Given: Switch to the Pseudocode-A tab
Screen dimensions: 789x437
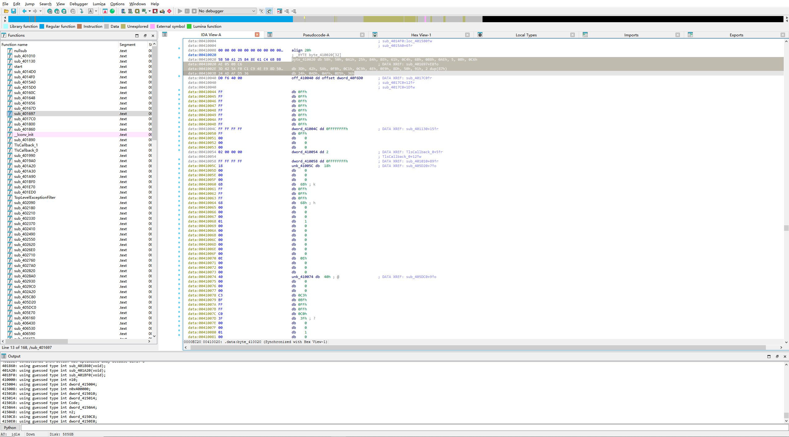Looking at the screenshot, I should pos(316,35).
